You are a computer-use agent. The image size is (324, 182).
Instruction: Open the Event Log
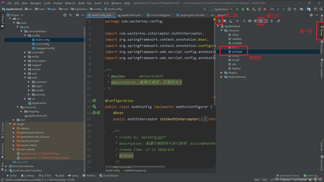point(311,175)
